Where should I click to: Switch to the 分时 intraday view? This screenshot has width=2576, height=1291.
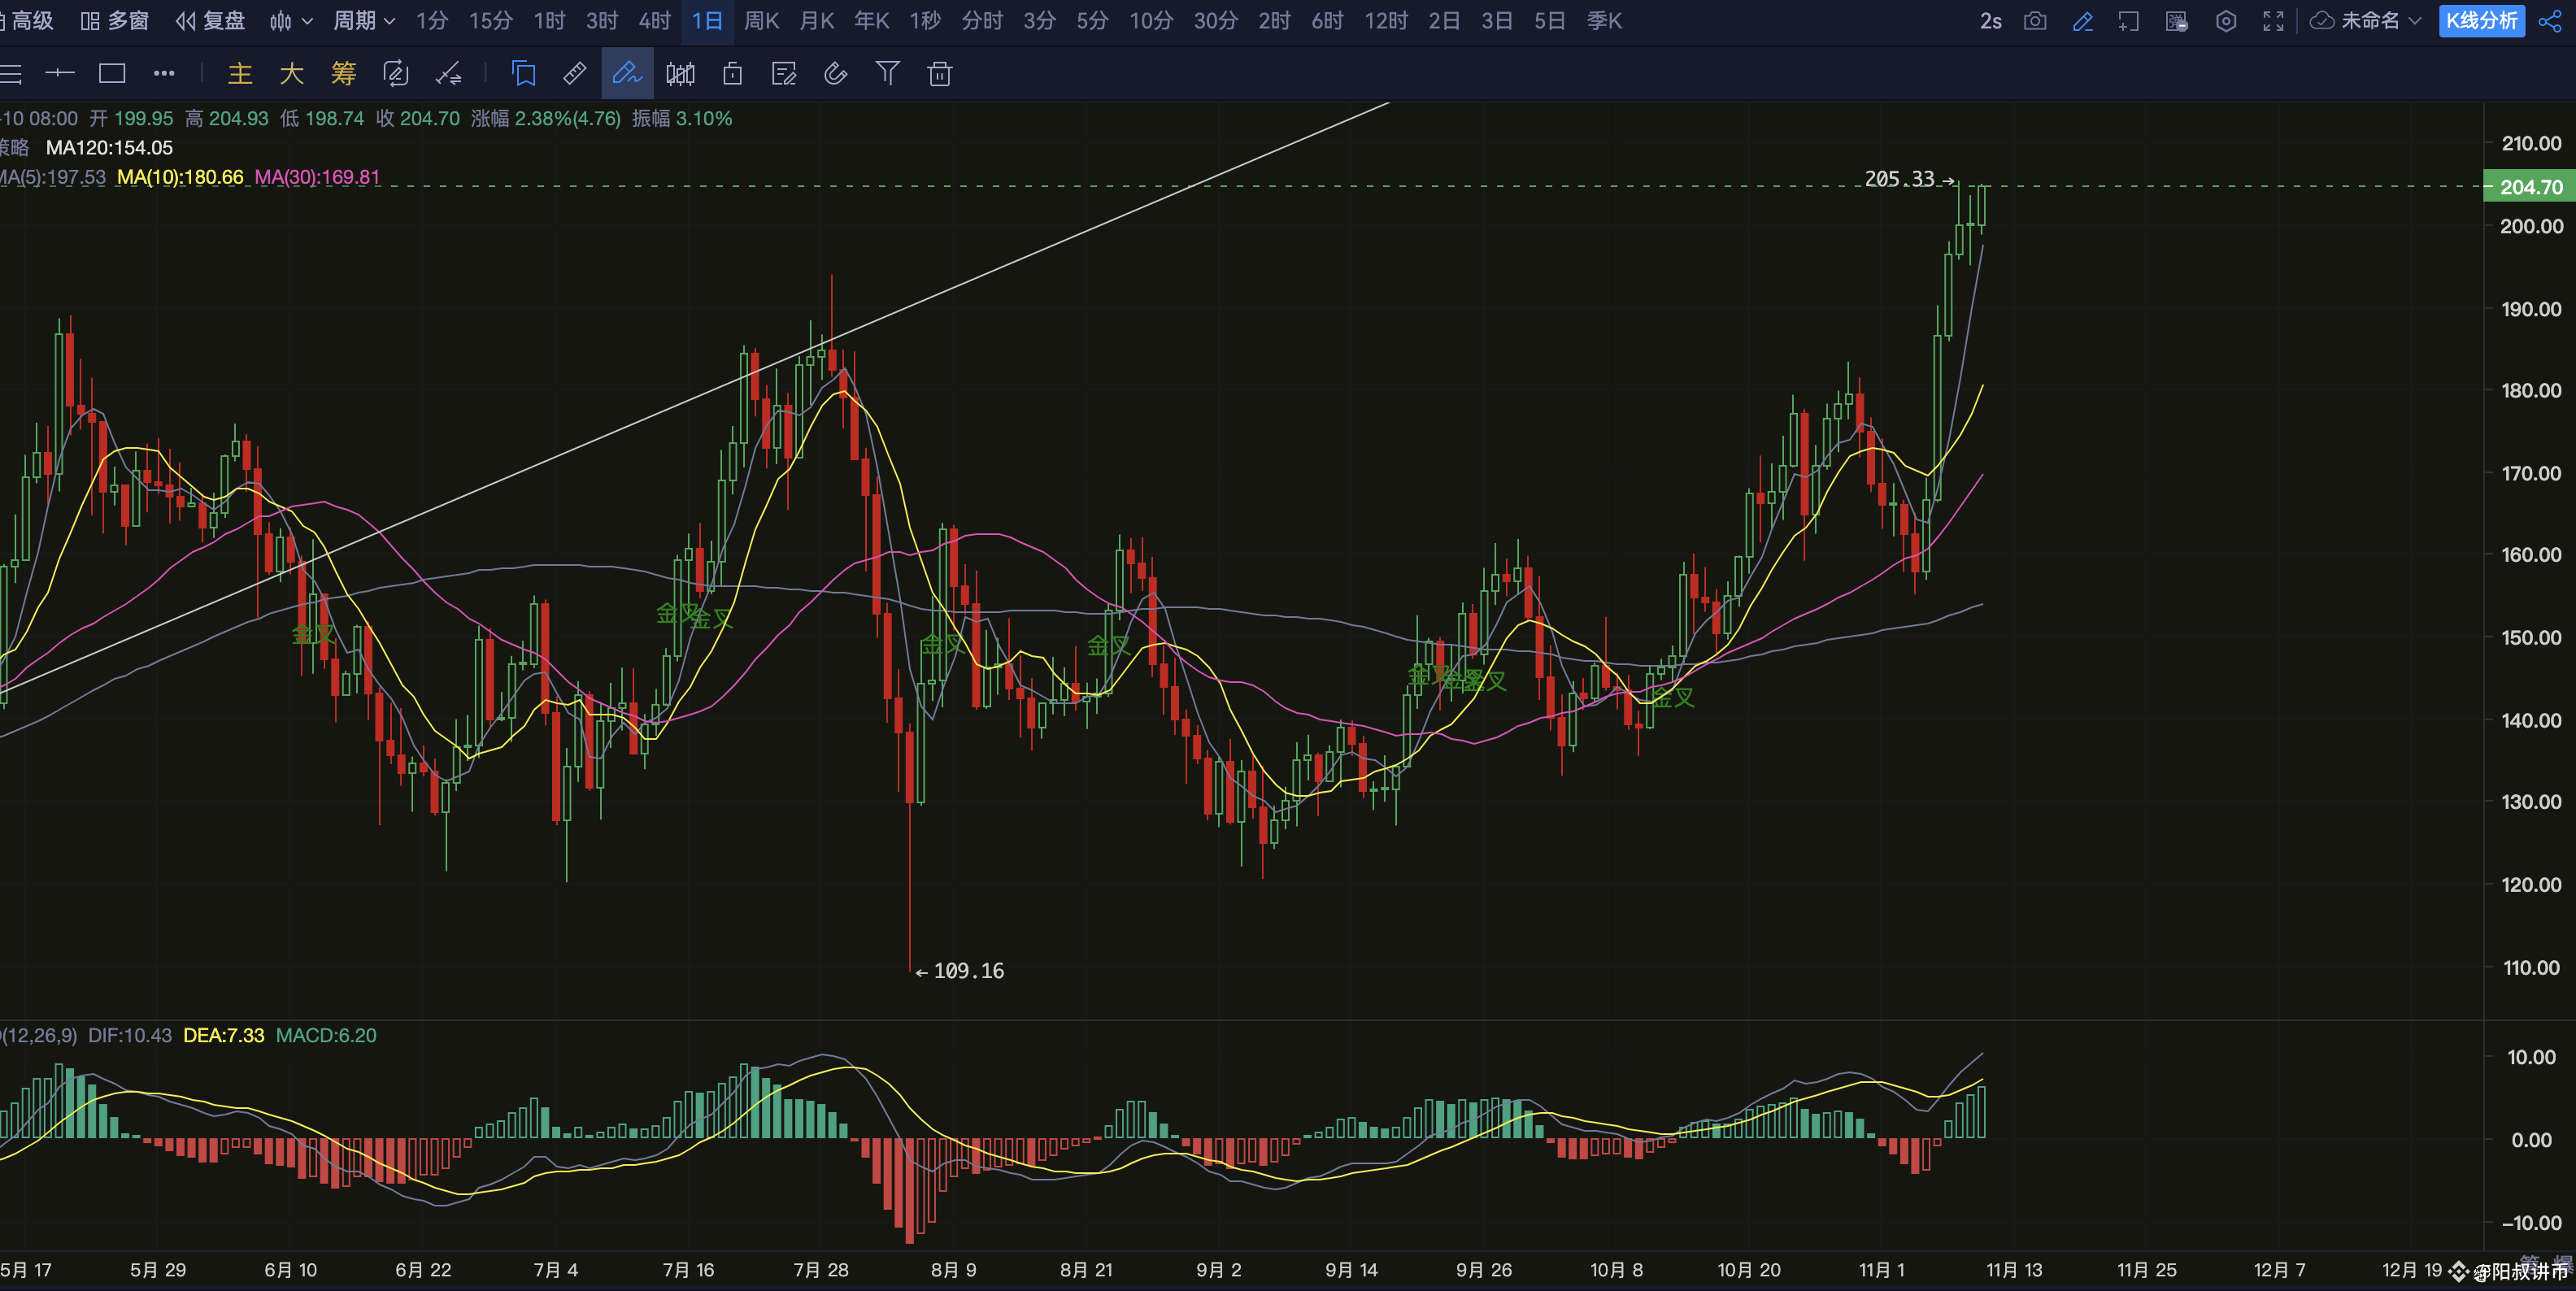point(982,21)
